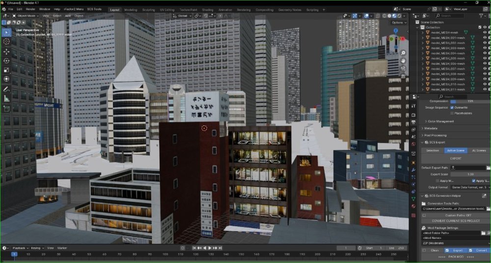Toggle the Overwrite checkbox
The image size is (491, 263).
[452, 108]
